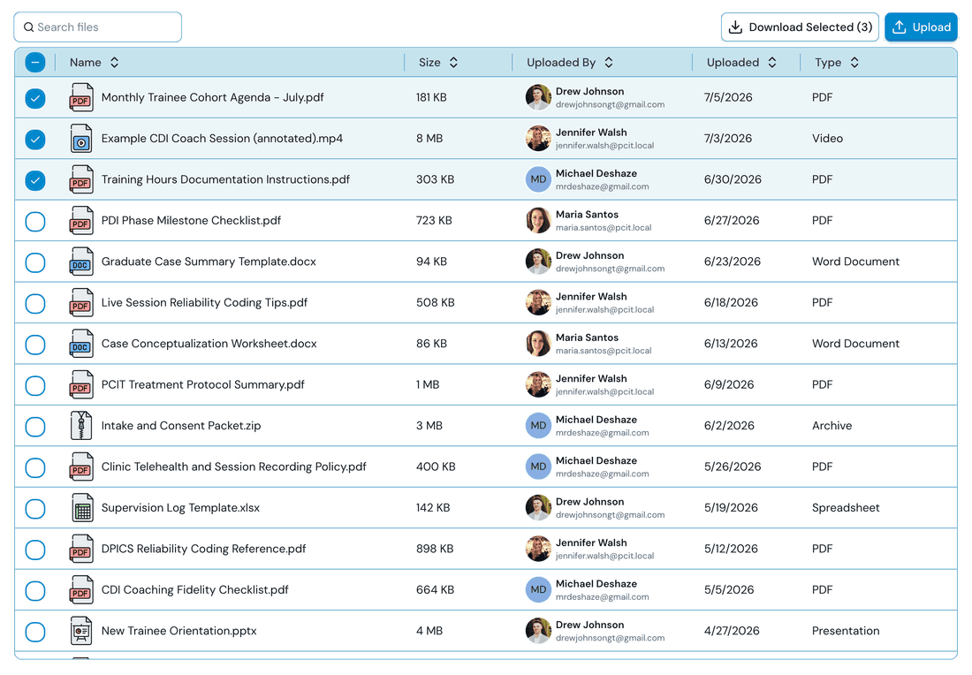Viewport: 972px width, 675px height.
Task: Check the Intake and Consent Packet.zip row
Action: coord(35,427)
